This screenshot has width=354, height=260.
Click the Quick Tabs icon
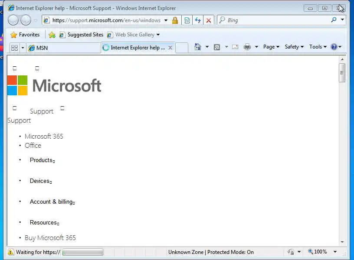click(14, 48)
